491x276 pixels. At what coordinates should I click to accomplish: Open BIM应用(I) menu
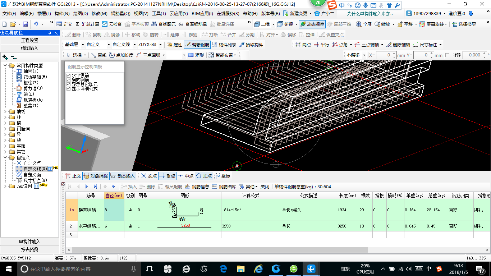point(202,14)
